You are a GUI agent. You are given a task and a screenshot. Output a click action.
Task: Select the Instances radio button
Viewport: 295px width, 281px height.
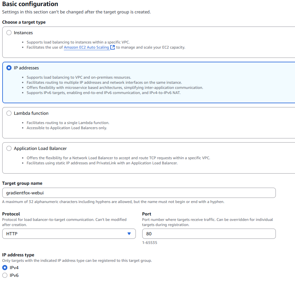click(x=9, y=33)
